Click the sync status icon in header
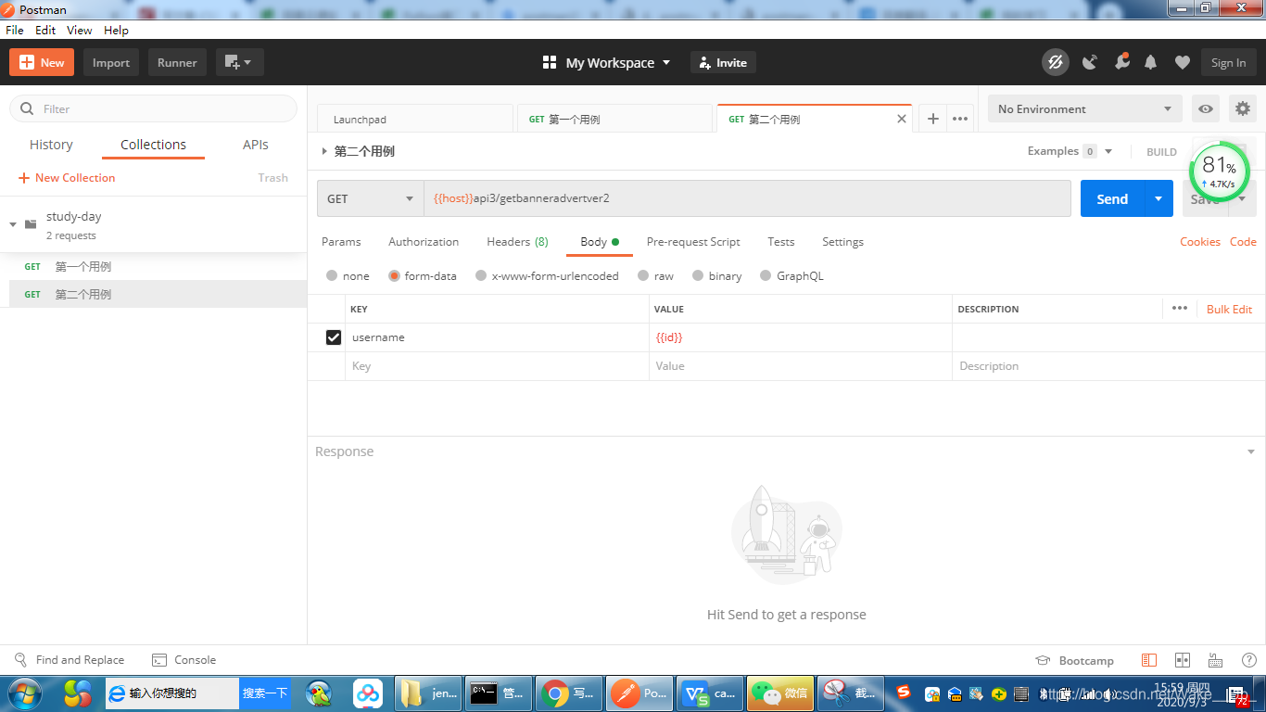 1055,62
